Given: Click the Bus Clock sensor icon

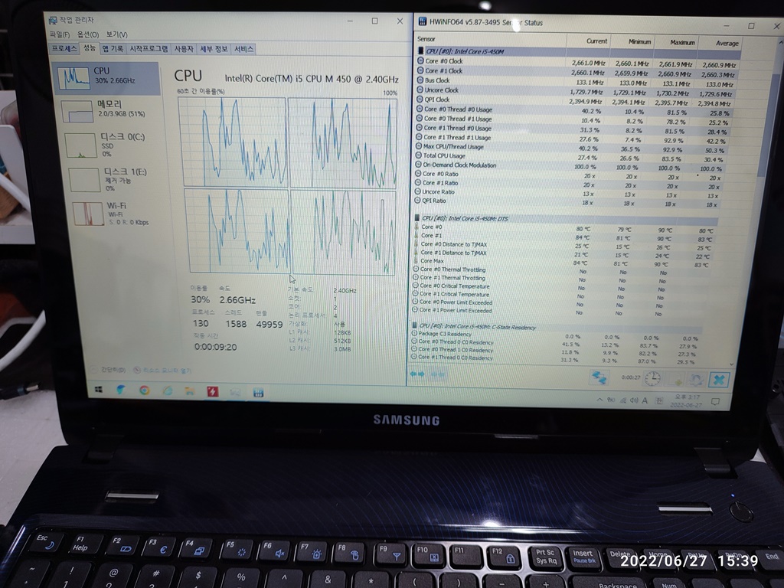Looking at the screenshot, I should point(421,80).
